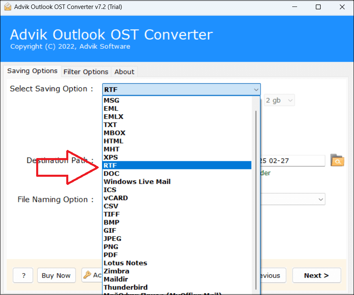Image resolution: width=354 pixels, height=295 pixels.
Task: Pick GIF as saving option
Action: point(177,230)
